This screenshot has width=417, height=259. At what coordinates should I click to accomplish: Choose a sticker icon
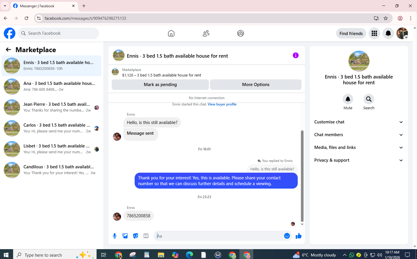click(x=136, y=236)
